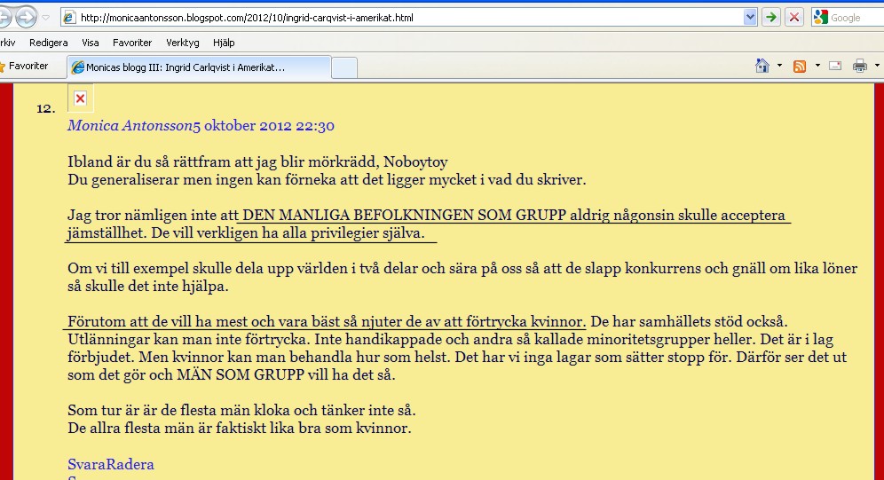Screen dimensions: 884x480
Task: Open the Hjälp menu
Action: point(224,43)
